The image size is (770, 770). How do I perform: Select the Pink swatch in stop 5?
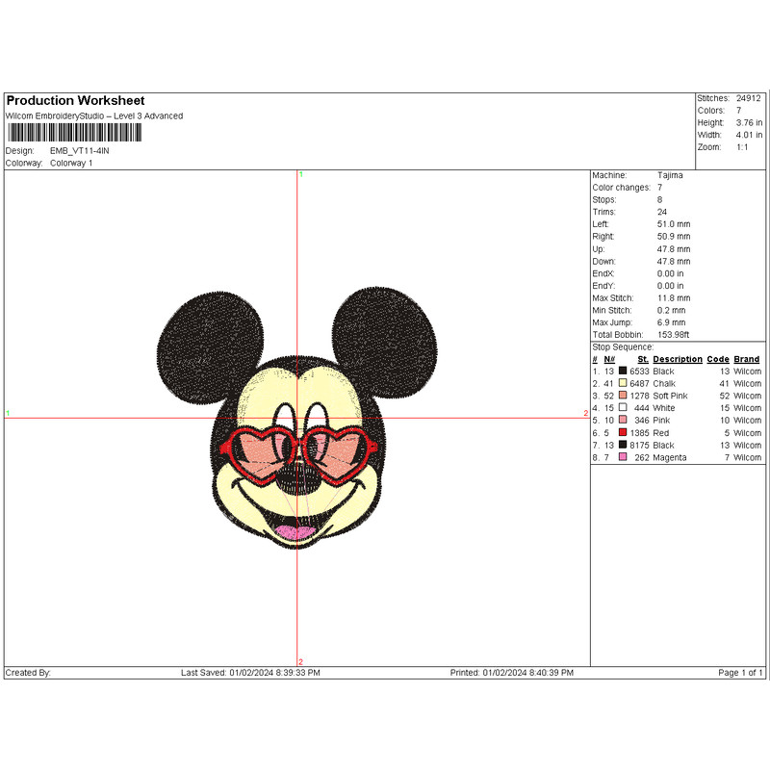[623, 421]
